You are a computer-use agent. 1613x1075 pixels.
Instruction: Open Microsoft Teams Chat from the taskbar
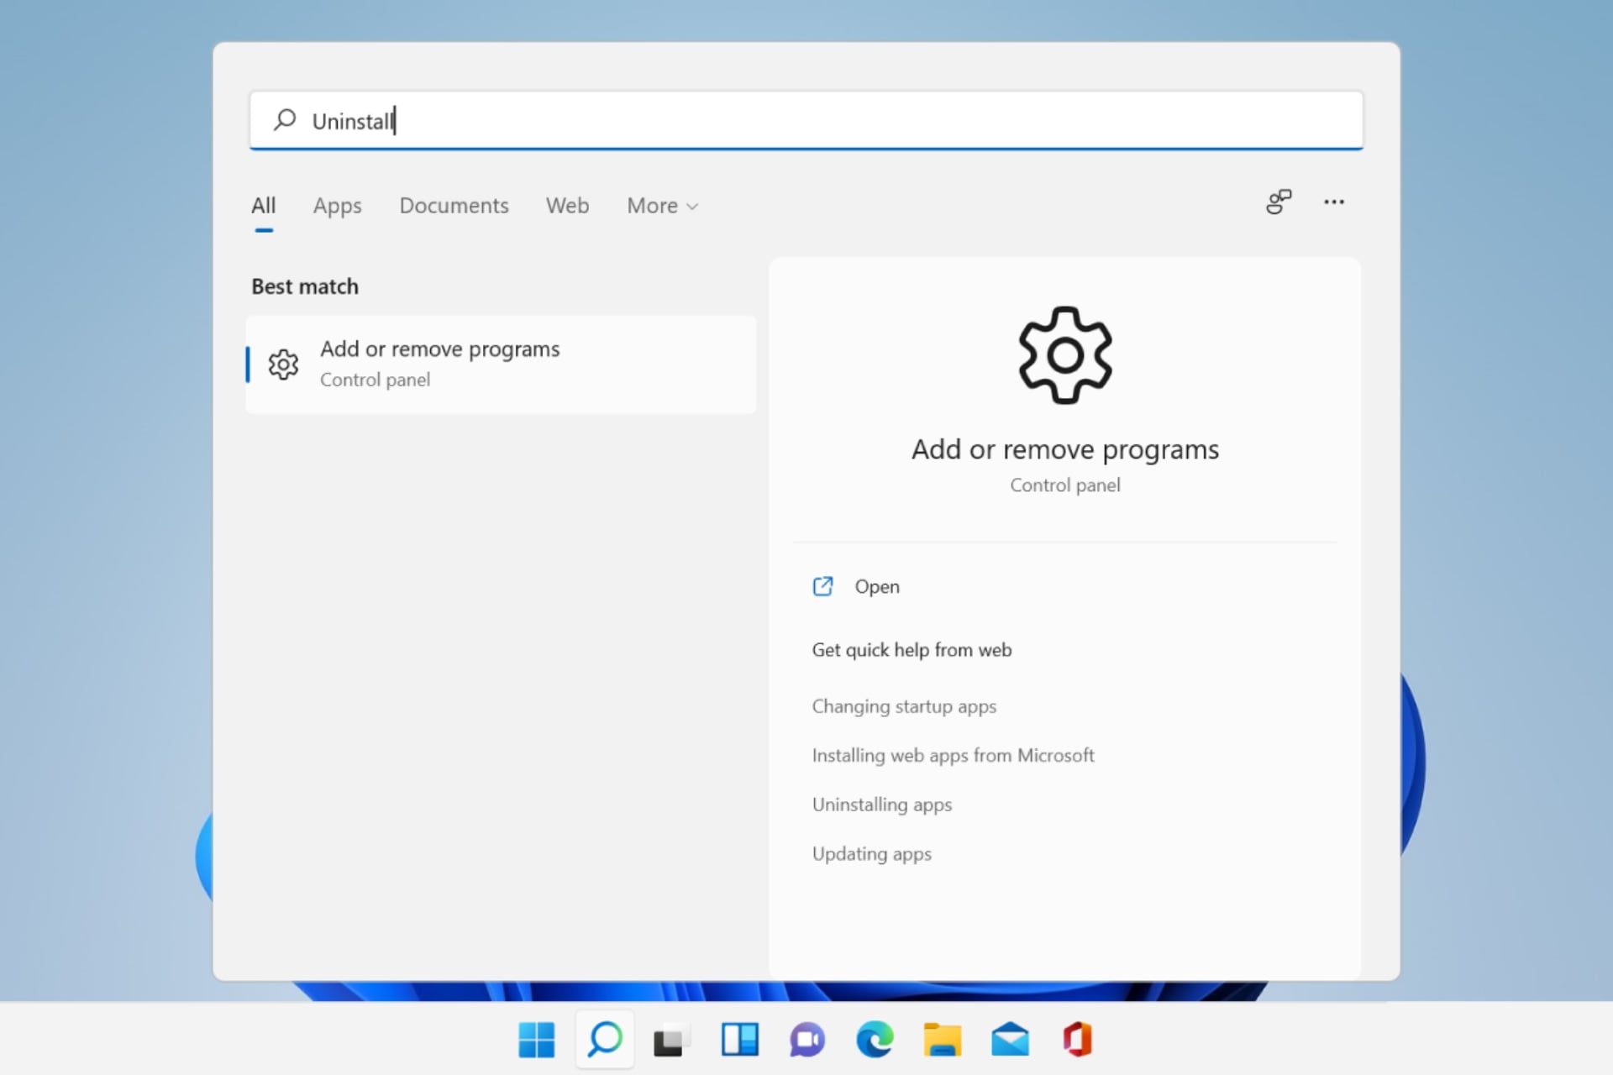point(806,1039)
